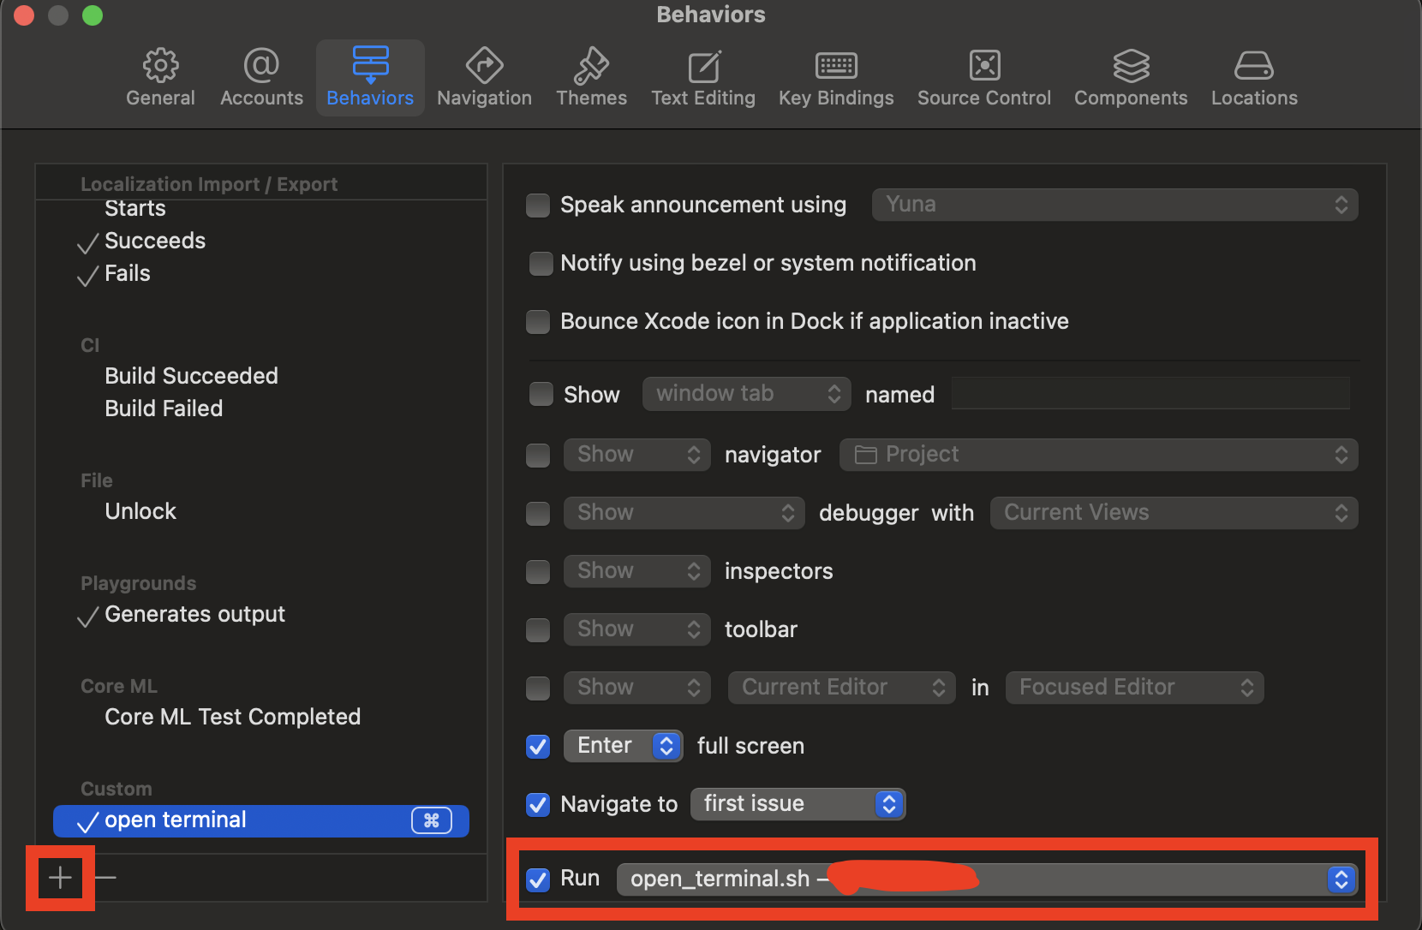This screenshot has height=930, width=1422.
Task: Uncheck the Enter full screen checkbox
Action: coord(538,747)
